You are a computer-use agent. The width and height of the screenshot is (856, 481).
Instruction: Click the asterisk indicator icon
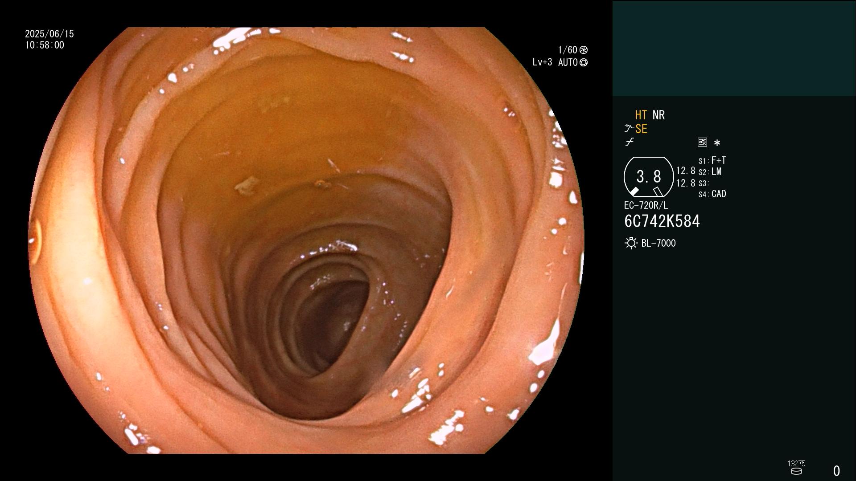point(717,143)
